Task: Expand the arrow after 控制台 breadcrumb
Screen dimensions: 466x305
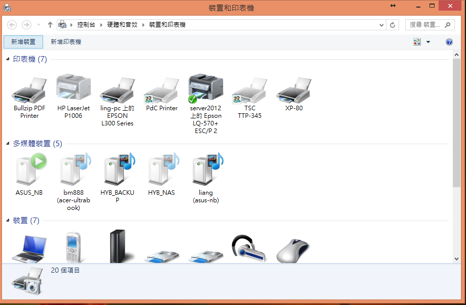Action: point(101,25)
